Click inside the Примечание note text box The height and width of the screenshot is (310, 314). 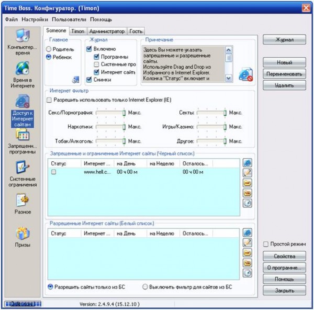point(184,64)
